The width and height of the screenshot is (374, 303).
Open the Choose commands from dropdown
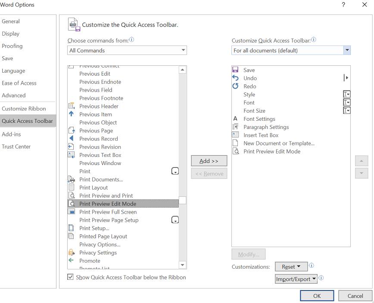(127, 50)
